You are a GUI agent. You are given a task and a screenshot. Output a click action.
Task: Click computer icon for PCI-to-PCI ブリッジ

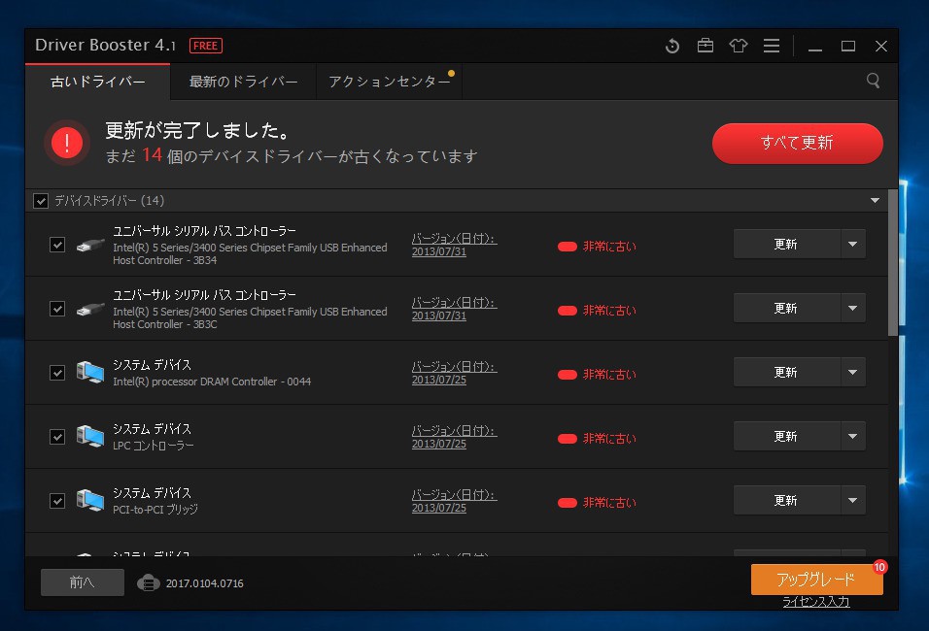90,500
